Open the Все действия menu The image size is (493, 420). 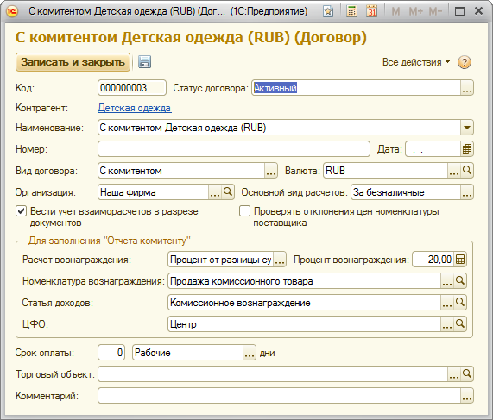416,62
